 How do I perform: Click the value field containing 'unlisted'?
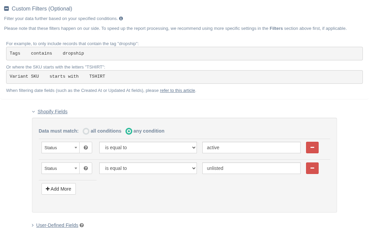coord(251,168)
